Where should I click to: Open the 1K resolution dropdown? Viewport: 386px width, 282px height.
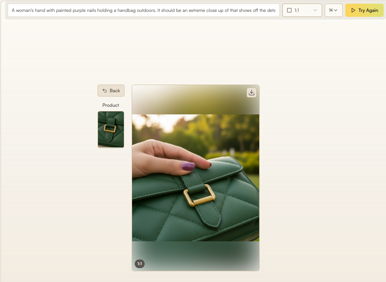334,10
